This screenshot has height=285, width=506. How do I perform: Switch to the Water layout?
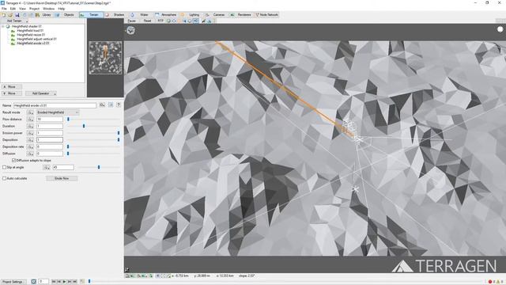(x=141, y=15)
